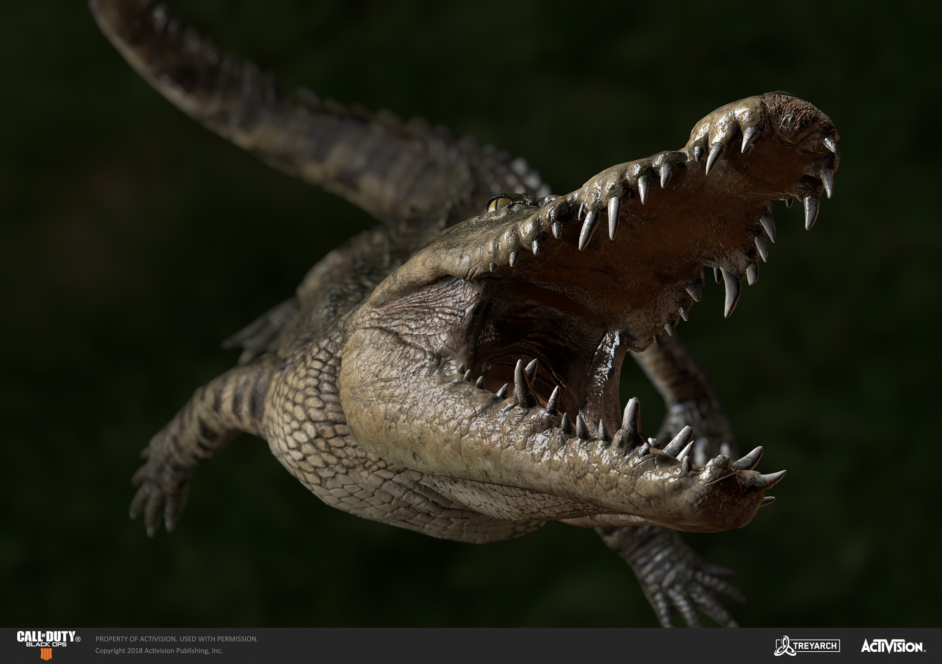Image resolution: width=942 pixels, height=664 pixels.
Task: Click 'PROPERTY OF ACTIVISION. USED WITH PERMISSION.' text
Action: click(x=177, y=639)
